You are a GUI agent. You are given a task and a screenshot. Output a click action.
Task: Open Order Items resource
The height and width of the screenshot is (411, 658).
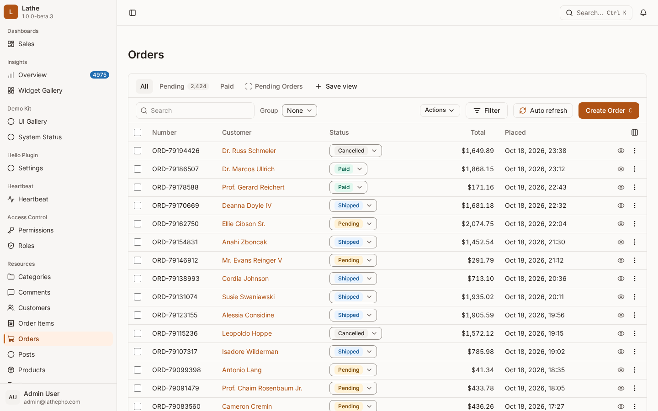(58, 323)
